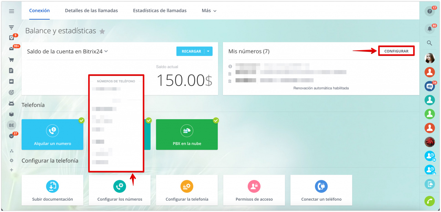Open group chat icon with badge 34

point(430,86)
